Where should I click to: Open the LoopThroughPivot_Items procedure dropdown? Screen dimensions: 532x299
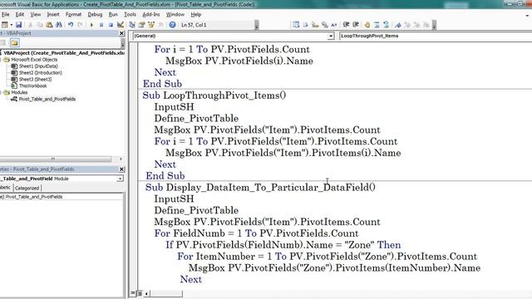436,36
